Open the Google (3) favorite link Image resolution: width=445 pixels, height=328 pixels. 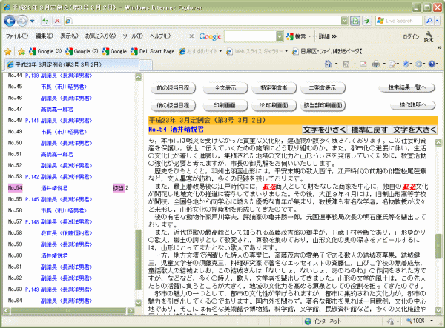point(45,51)
